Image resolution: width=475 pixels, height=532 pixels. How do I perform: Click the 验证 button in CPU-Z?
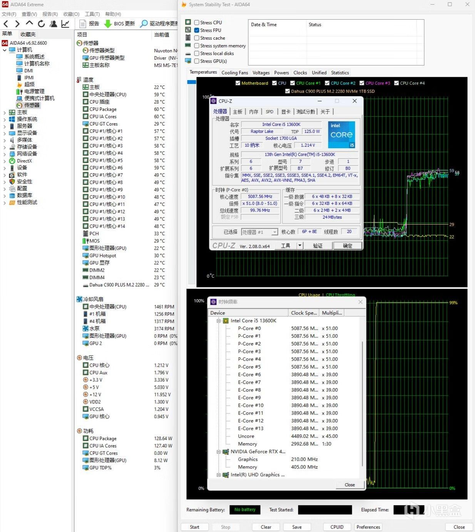318,246
